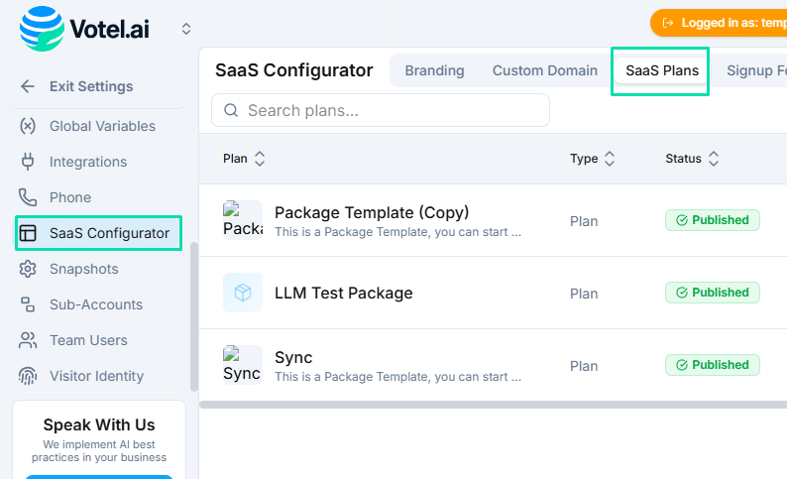787x479 pixels.
Task: Click the Visitor Identity fingerprint icon
Action: [28, 376]
